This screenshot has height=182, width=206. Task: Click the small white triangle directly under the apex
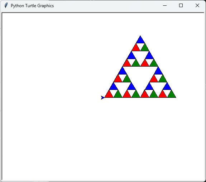pos(140,46)
